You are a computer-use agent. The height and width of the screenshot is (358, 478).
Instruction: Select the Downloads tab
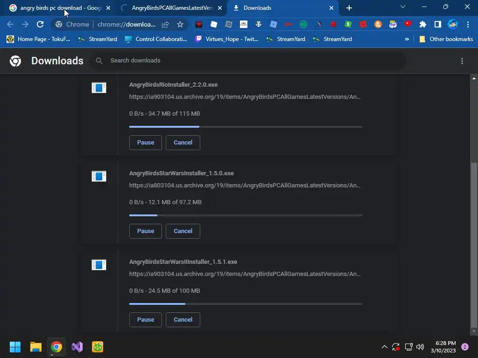click(282, 8)
